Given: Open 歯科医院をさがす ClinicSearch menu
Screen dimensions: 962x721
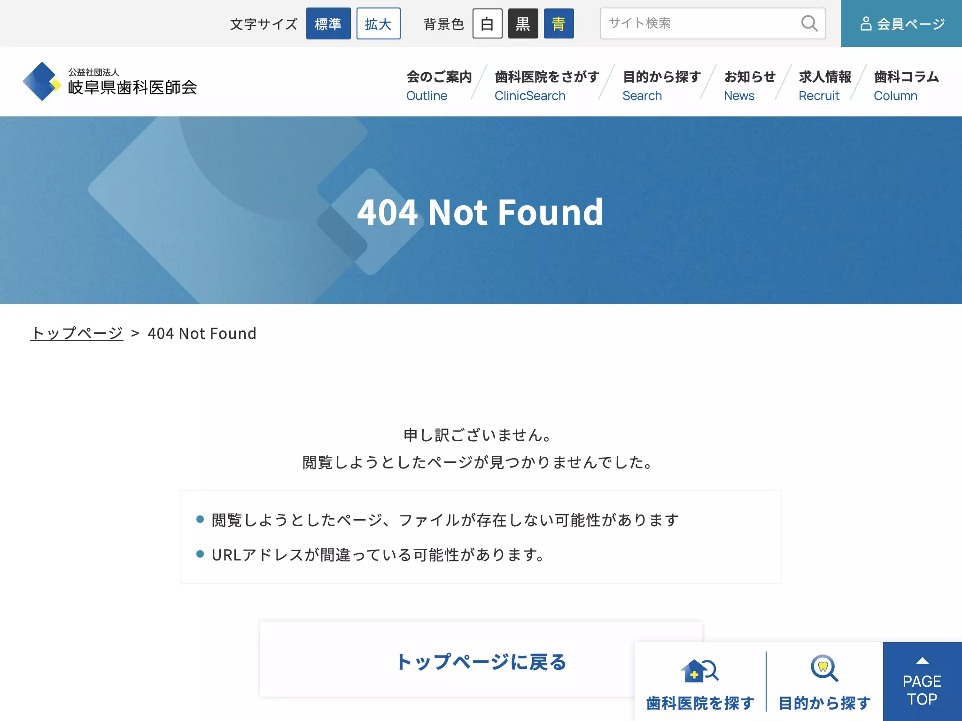Looking at the screenshot, I should (547, 86).
